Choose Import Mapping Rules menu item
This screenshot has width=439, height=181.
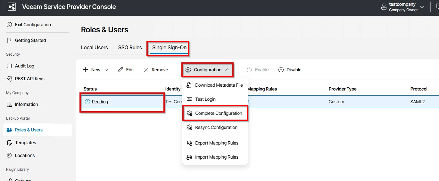[x=215, y=157]
